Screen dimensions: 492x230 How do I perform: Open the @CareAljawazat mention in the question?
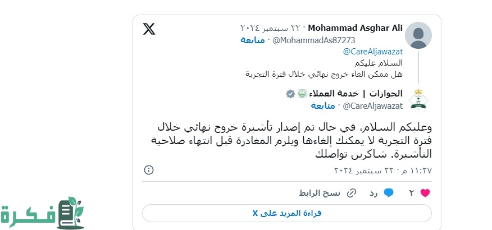(x=373, y=52)
